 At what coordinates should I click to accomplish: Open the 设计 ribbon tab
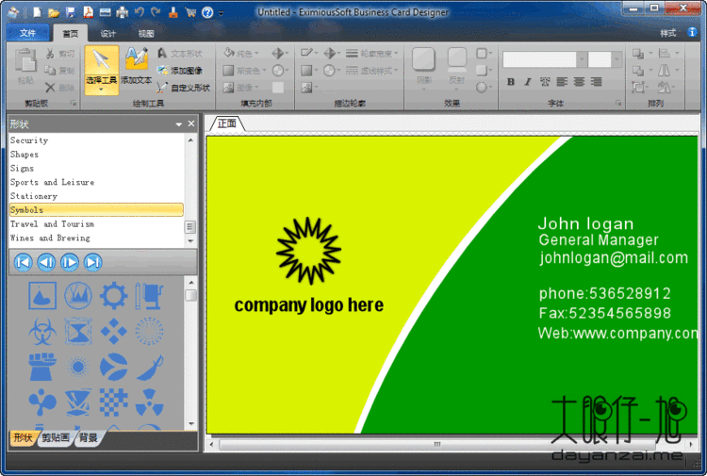[x=108, y=33]
